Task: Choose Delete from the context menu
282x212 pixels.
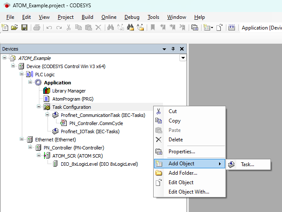Action: click(x=190, y=140)
